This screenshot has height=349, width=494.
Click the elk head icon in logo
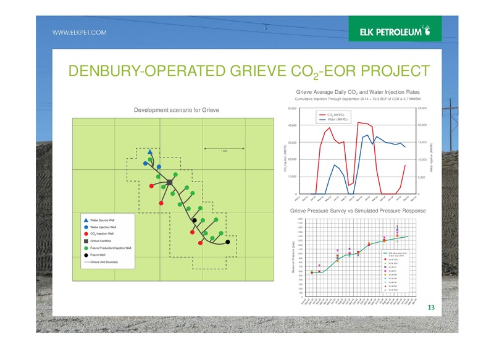[427, 30]
